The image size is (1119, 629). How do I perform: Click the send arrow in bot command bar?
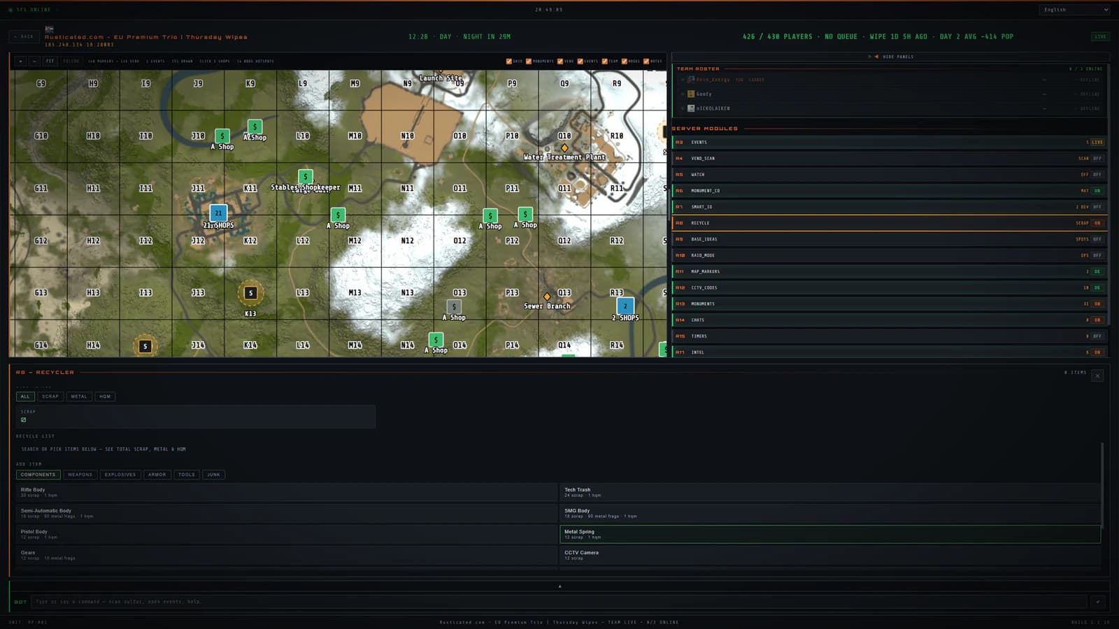coord(1097,602)
